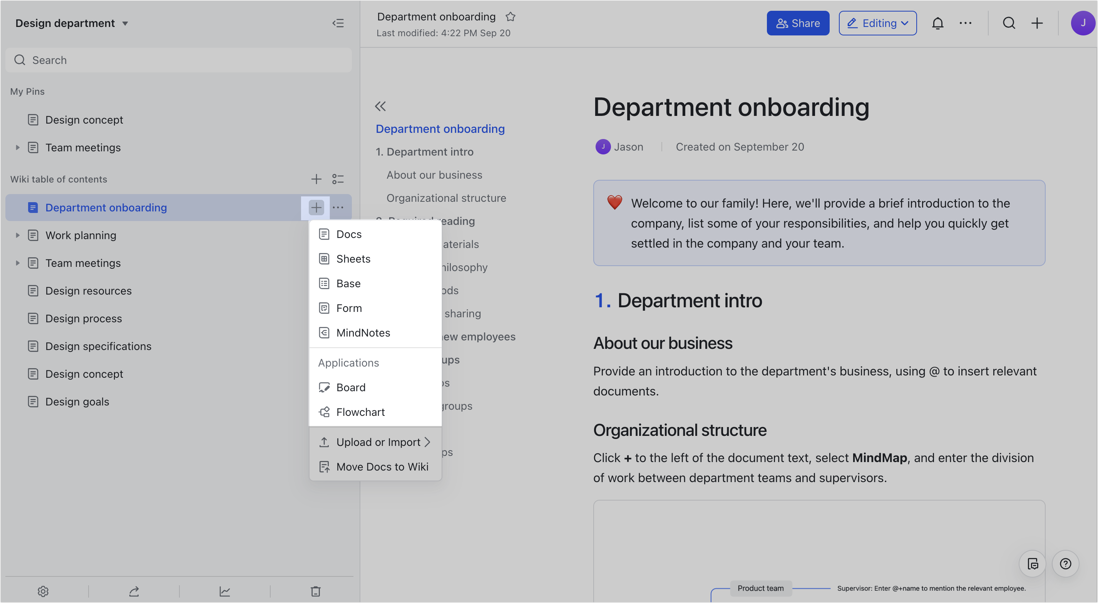Open the help question mark icon
The width and height of the screenshot is (1098, 603).
tap(1065, 564)
